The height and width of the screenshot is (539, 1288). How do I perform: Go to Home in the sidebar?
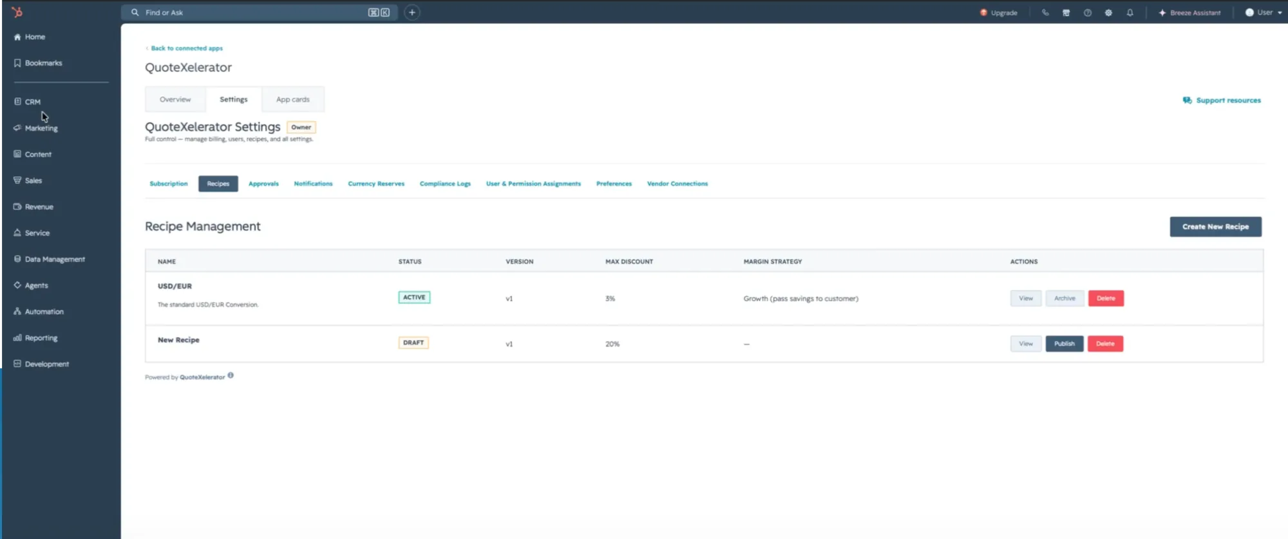(30, 37)
